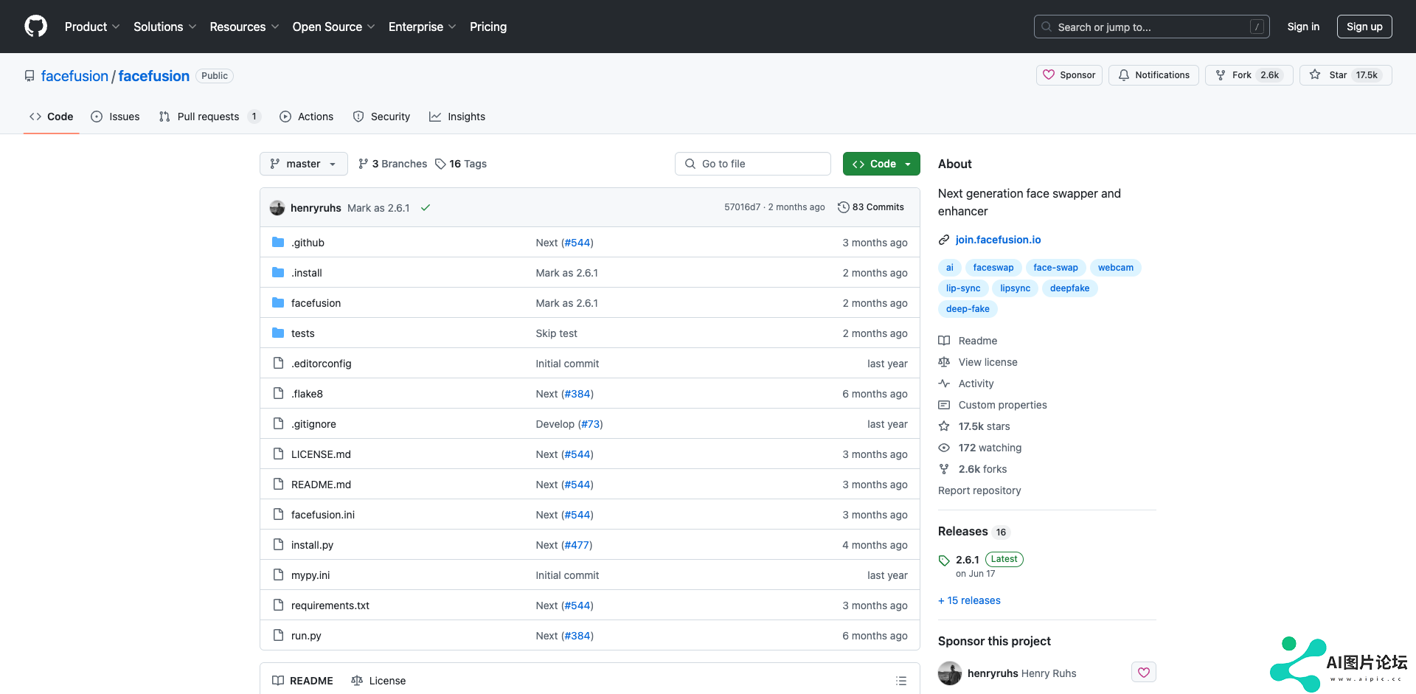Open the facefusion folder
The image size is (1416, 694).
(316, 303)
